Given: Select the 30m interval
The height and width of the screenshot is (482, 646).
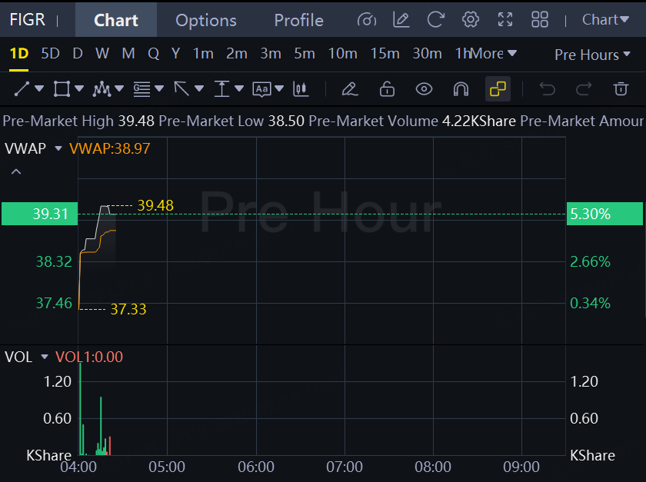Looking at the screenshot, I should click(x=428, y=54).
